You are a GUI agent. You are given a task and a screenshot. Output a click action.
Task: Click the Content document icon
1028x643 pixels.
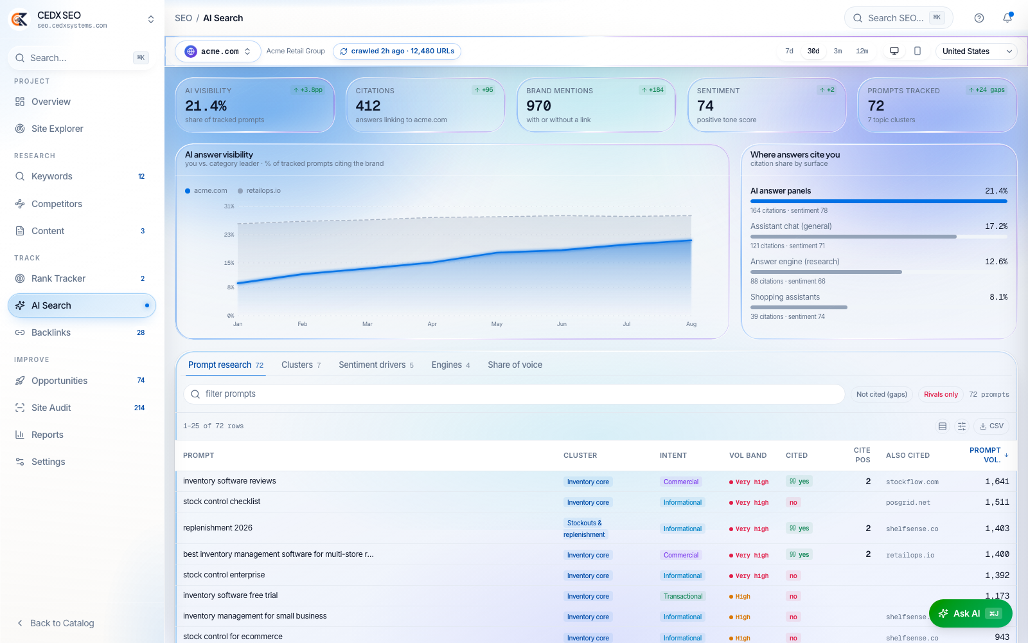pos(20,231)
